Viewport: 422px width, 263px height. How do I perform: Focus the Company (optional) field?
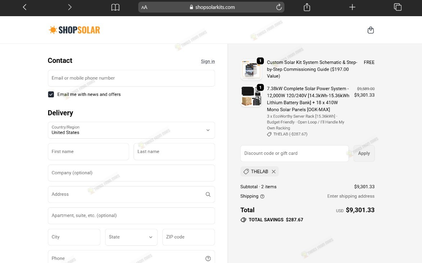pyautogui.click(x=131, y=173)
